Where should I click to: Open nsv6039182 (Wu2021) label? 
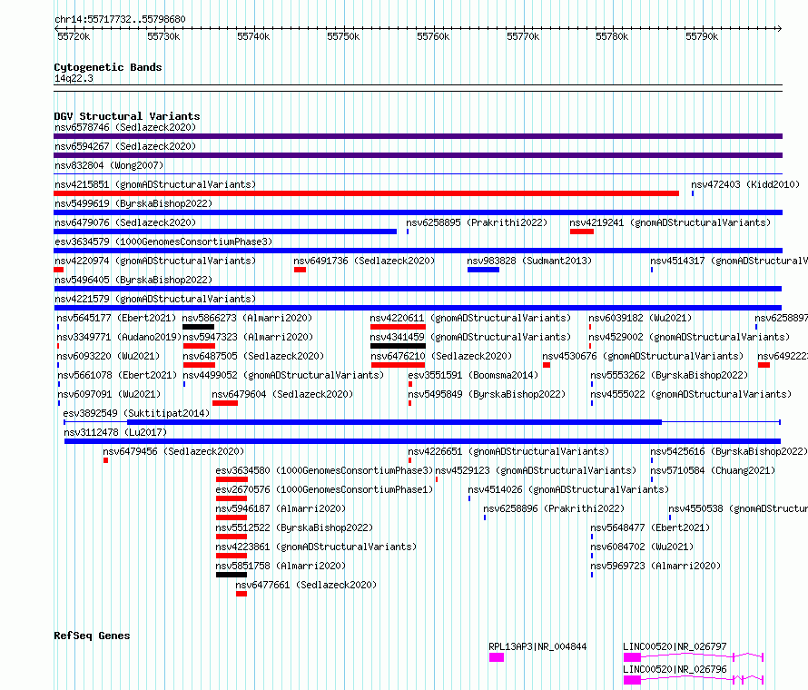(x=640, y=318)
